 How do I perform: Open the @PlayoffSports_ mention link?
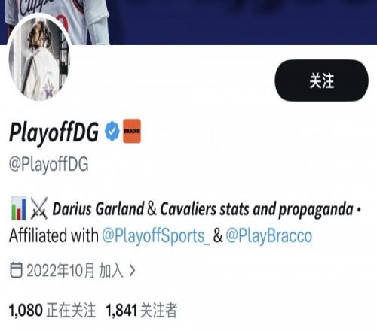coord(155,235)
